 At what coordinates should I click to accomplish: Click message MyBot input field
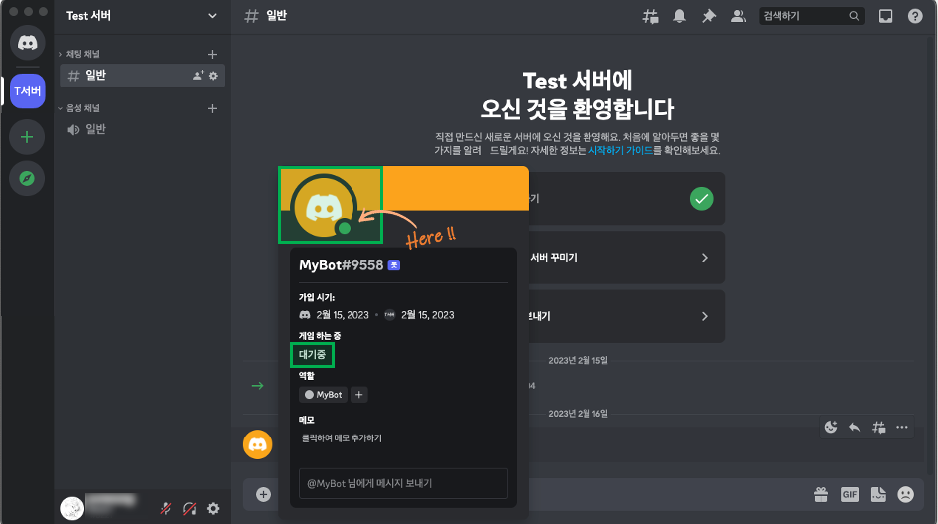(x=402, y=483)
